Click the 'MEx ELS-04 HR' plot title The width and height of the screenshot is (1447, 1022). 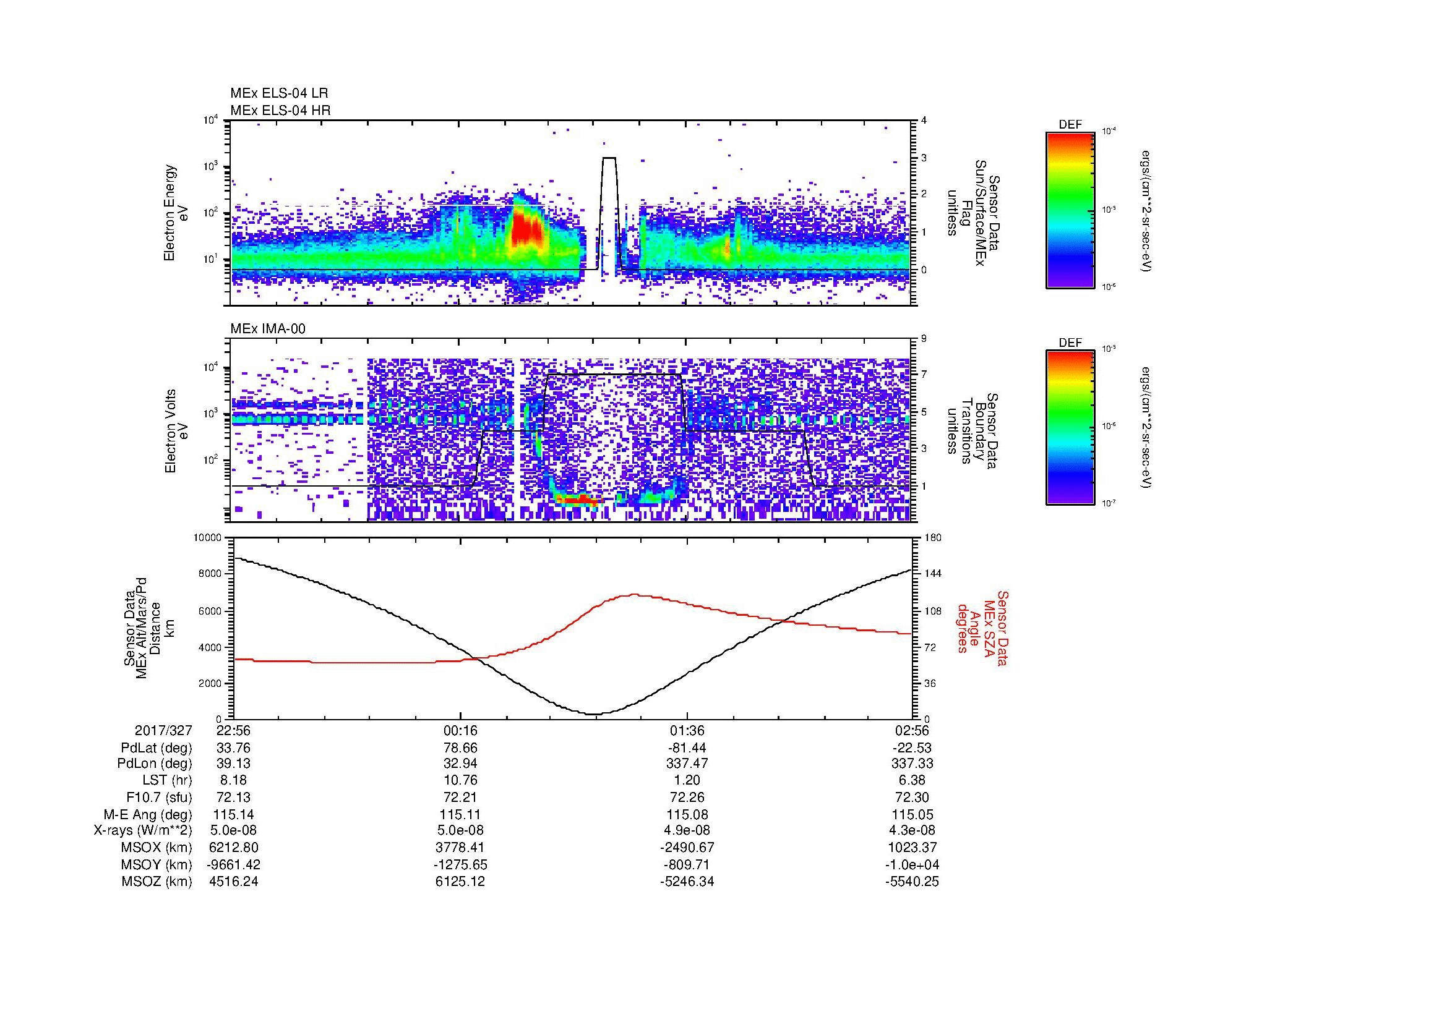pos(280,111)
